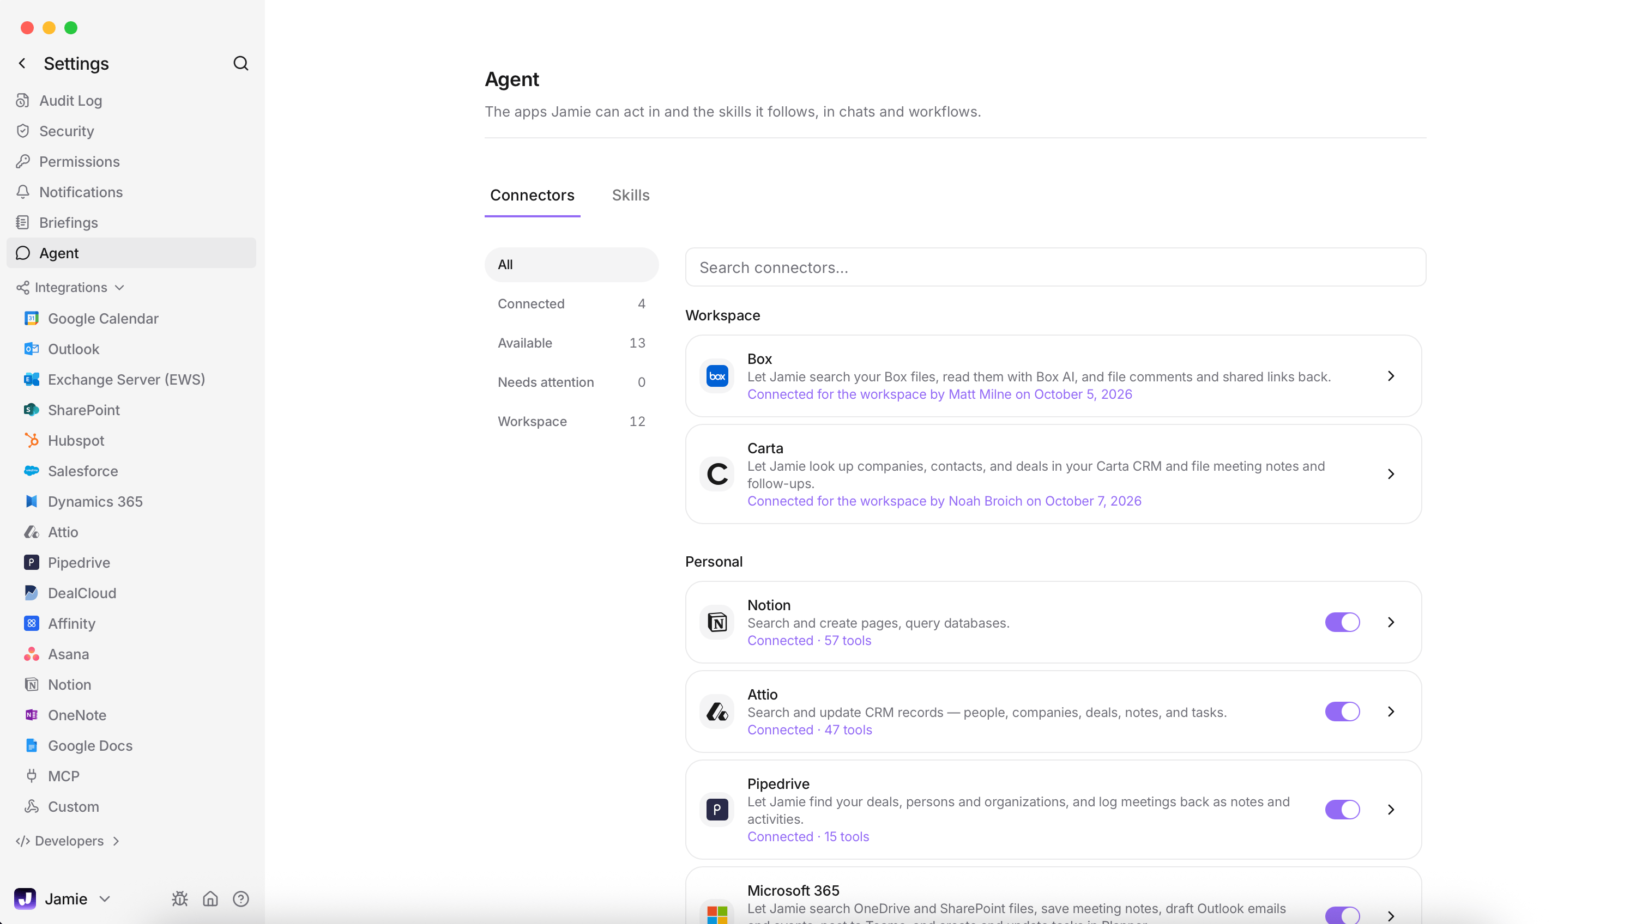This screenshot has width=1642, height=924.
Task: Click the Carta connector logo
Action: tap(717, 474)
